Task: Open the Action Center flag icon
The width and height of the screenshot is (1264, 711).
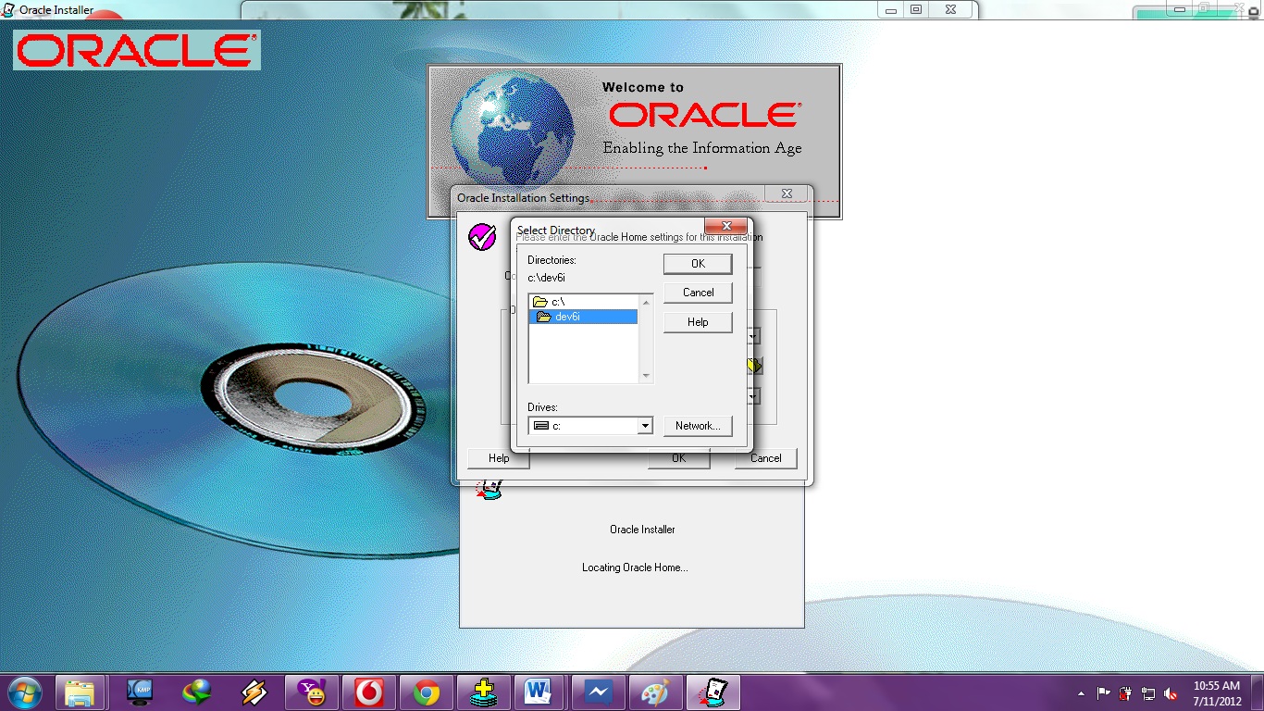Action: pyautogui.click(x=1104, y=693)
